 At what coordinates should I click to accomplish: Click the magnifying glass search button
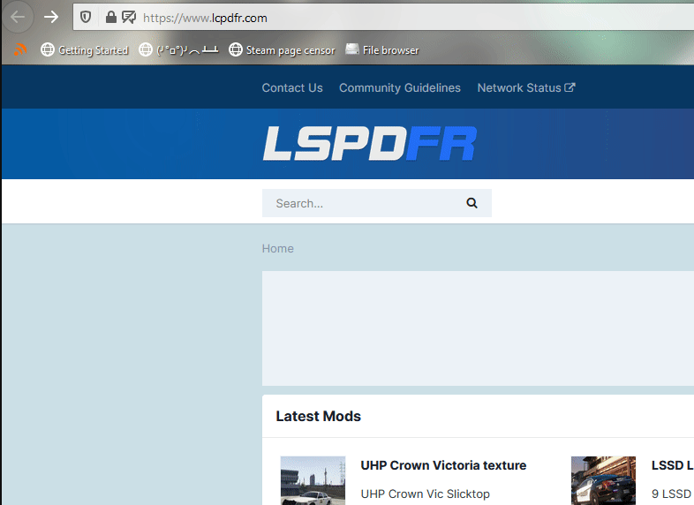point(471,203)
